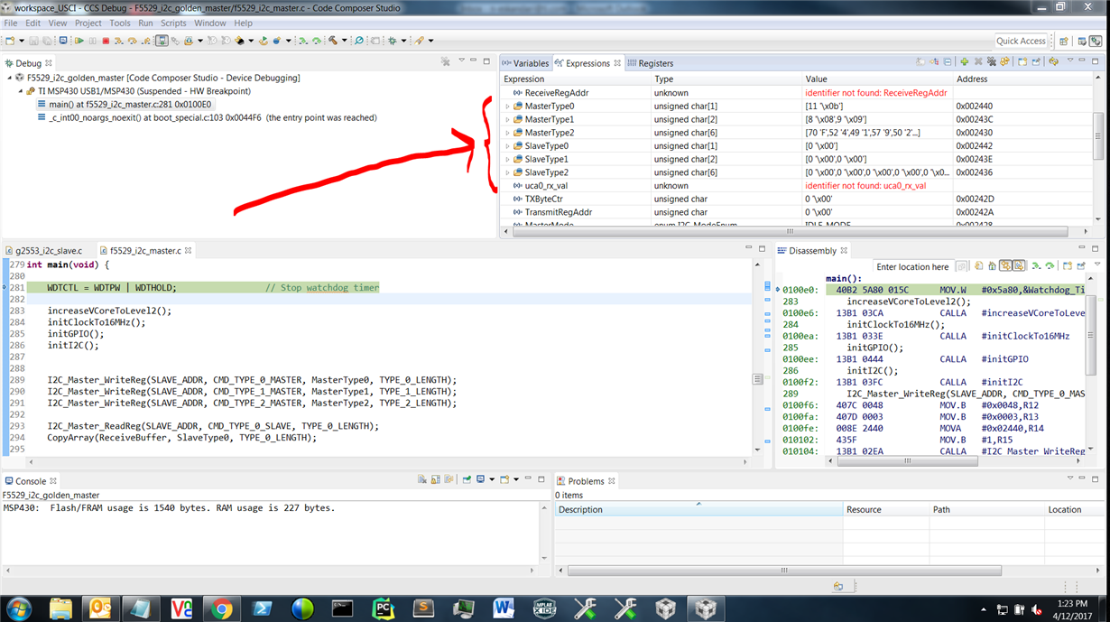Click Google Chrome icon in Windows taskbar
This screenshot has height=622, width=1110.
click(222, 608)
